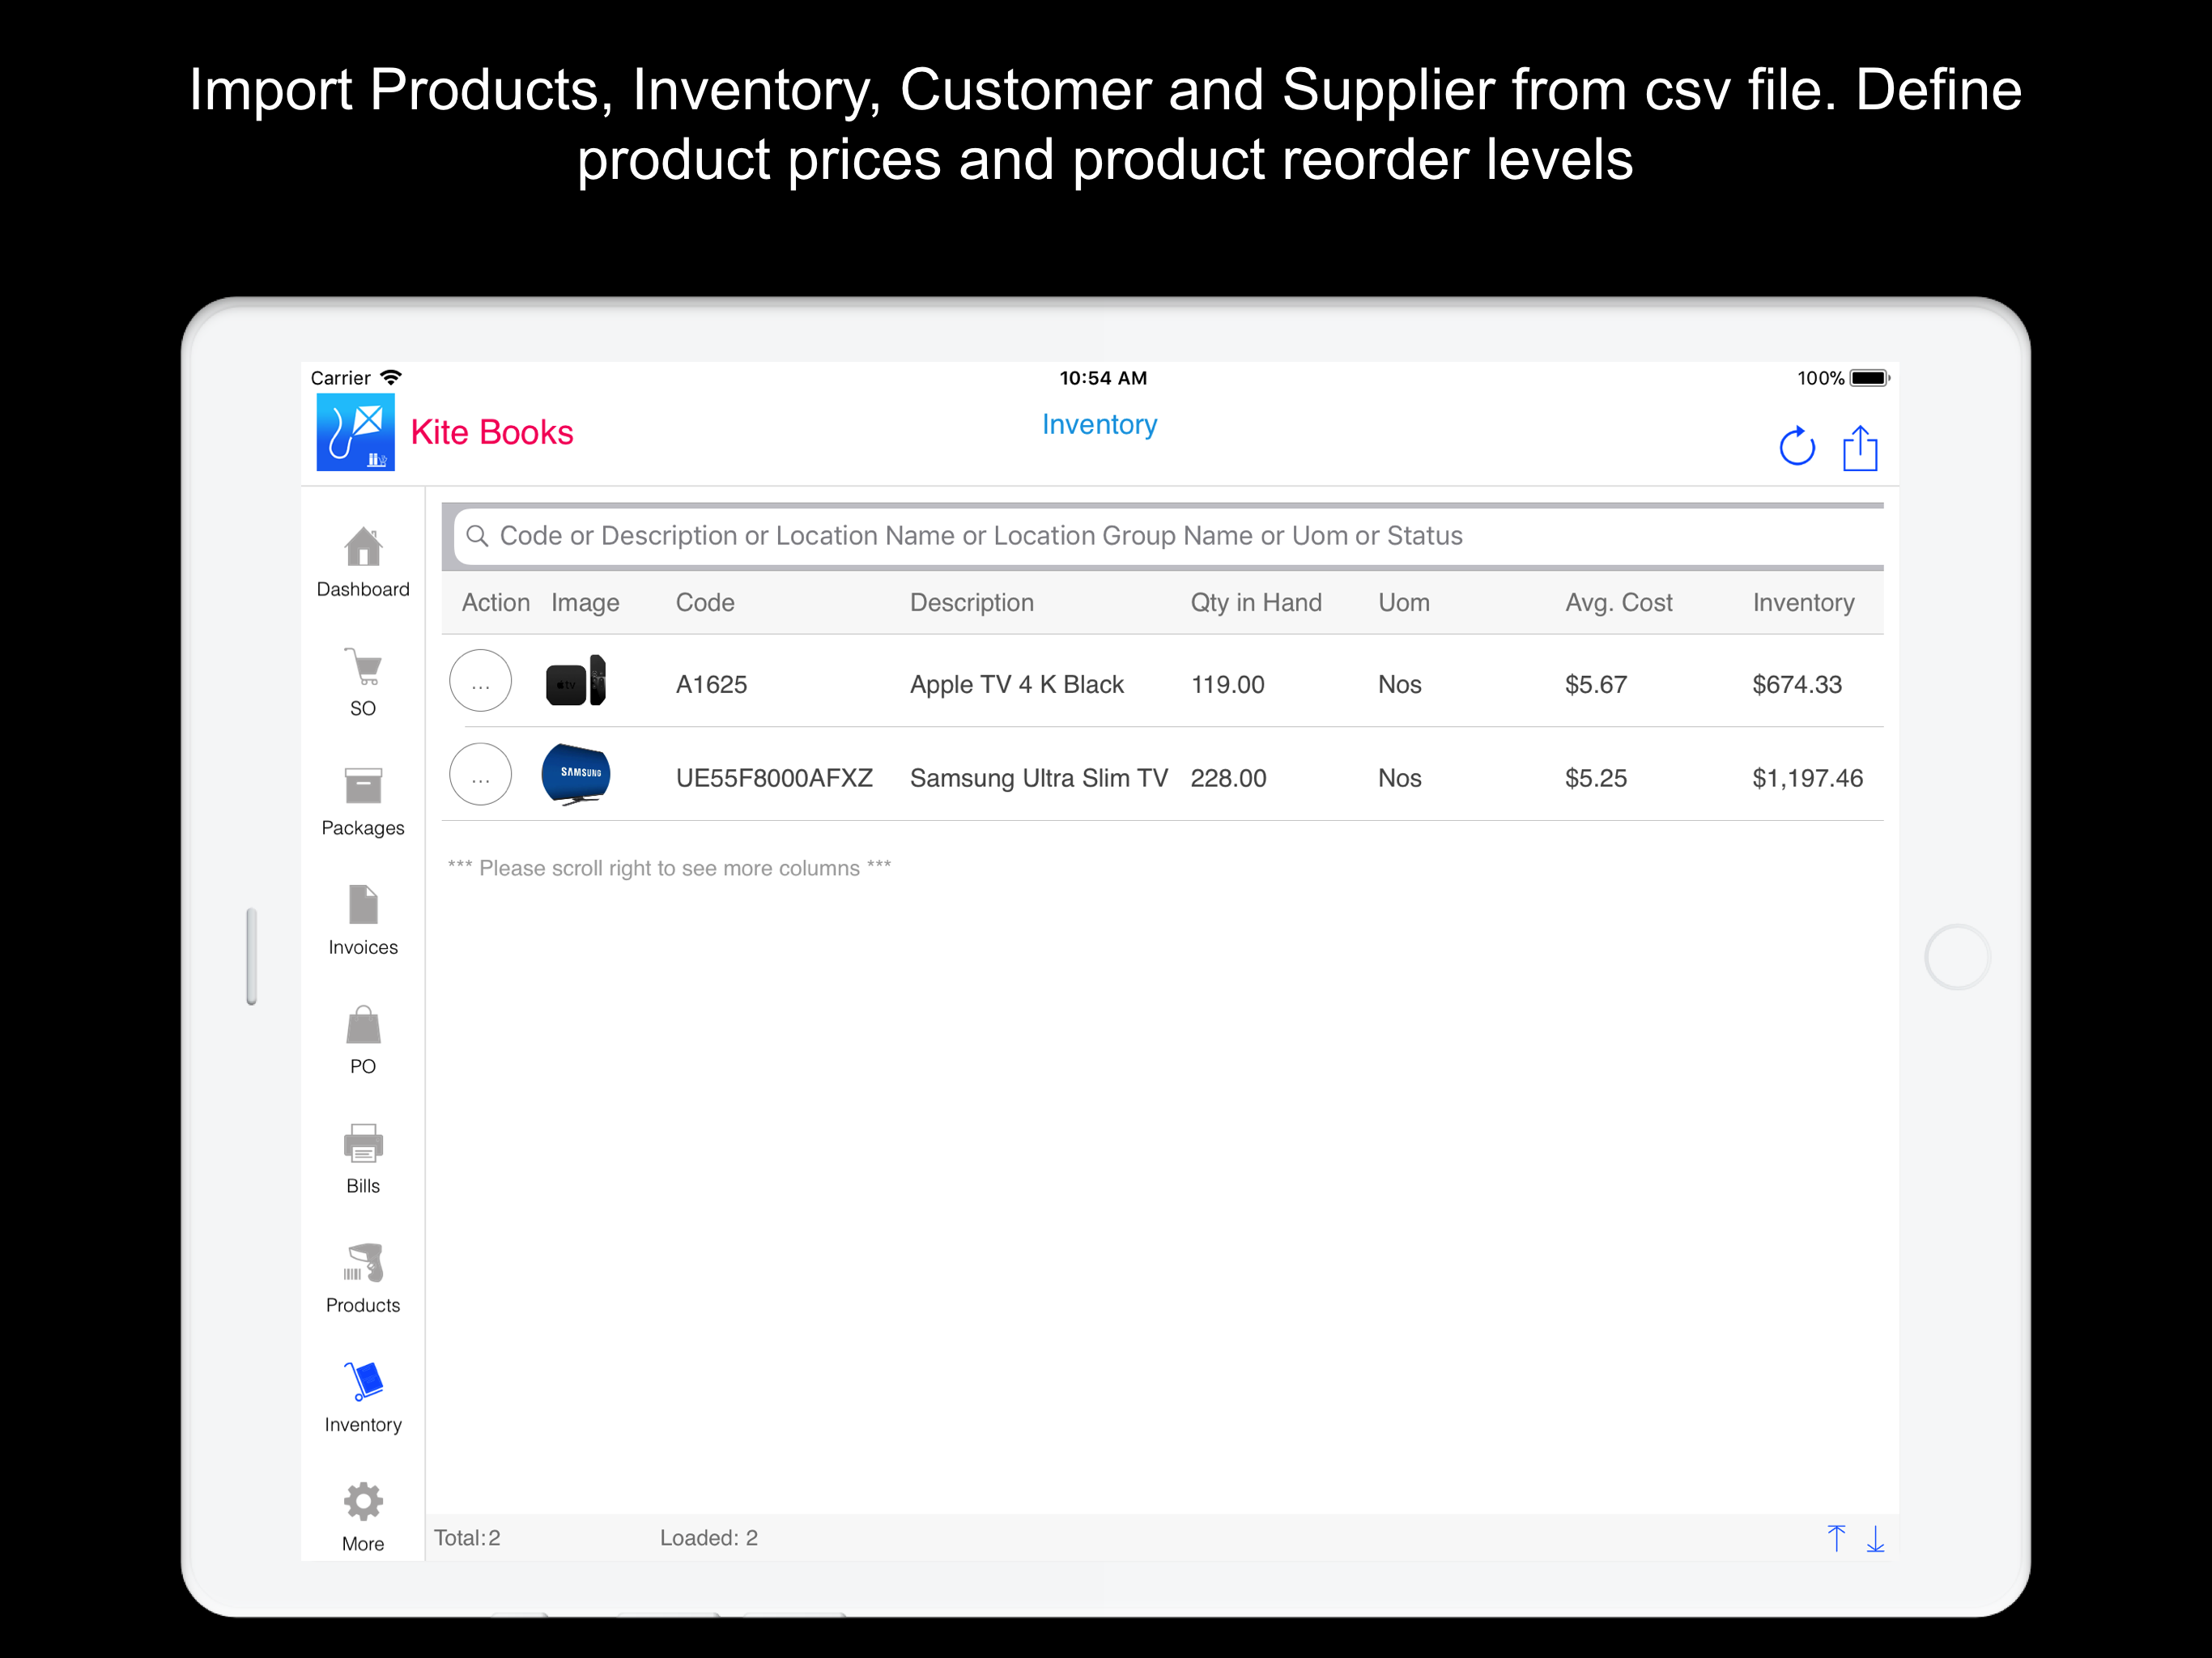Image resolution: width=2212 pixels, height=1658 pixels.
Task: Click the Samsung TV product thumbnail
Action: click(576, 775)
